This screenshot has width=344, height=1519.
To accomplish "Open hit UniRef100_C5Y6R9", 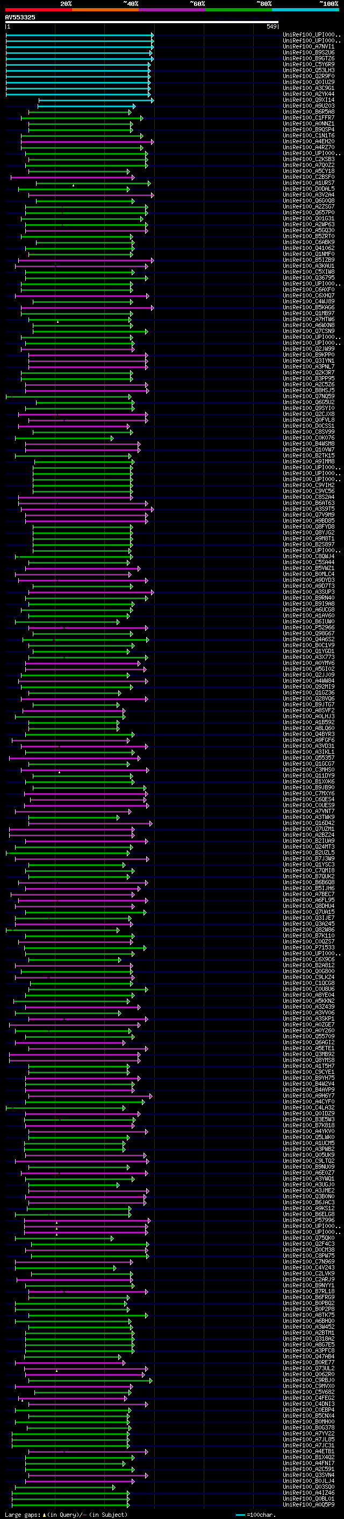I will click(x=309, y=64).
